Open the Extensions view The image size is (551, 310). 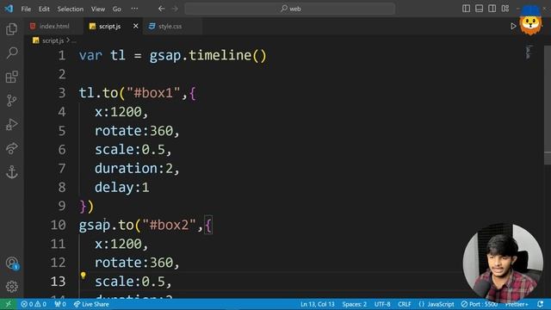pyautogui.click(x=11, y=77)
